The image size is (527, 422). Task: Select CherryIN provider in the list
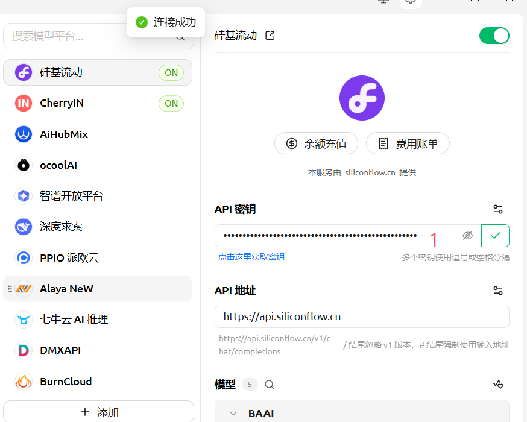(98, 104)
